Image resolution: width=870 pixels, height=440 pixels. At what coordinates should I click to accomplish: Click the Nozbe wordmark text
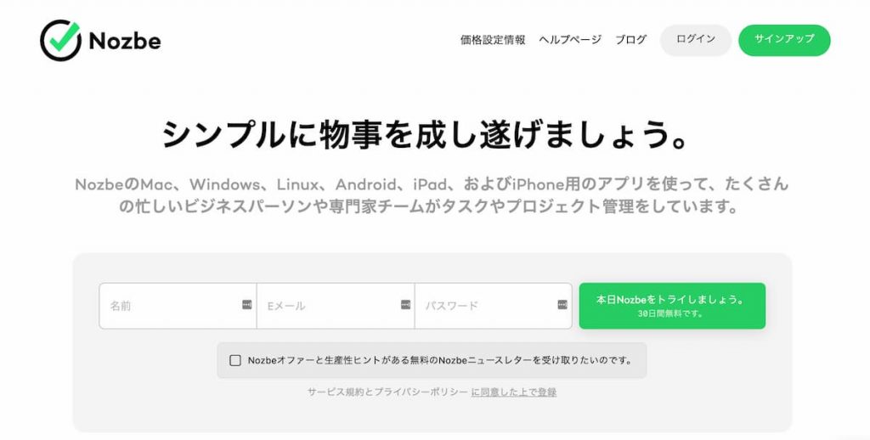tap(125, 41)
